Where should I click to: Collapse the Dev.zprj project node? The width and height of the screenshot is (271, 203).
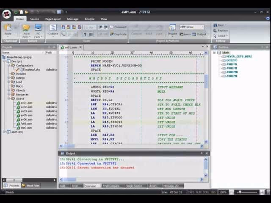click(4, 61)
